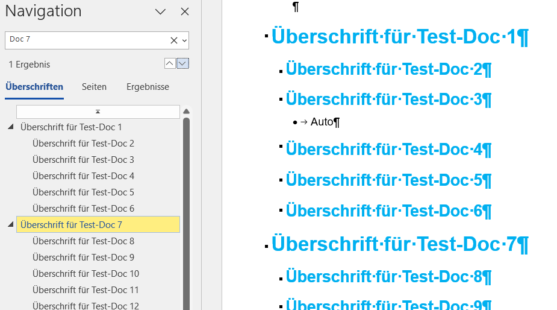557x310 pixels.
Task: Open the Überschriften tab
Action: click(x=34, y=87)
